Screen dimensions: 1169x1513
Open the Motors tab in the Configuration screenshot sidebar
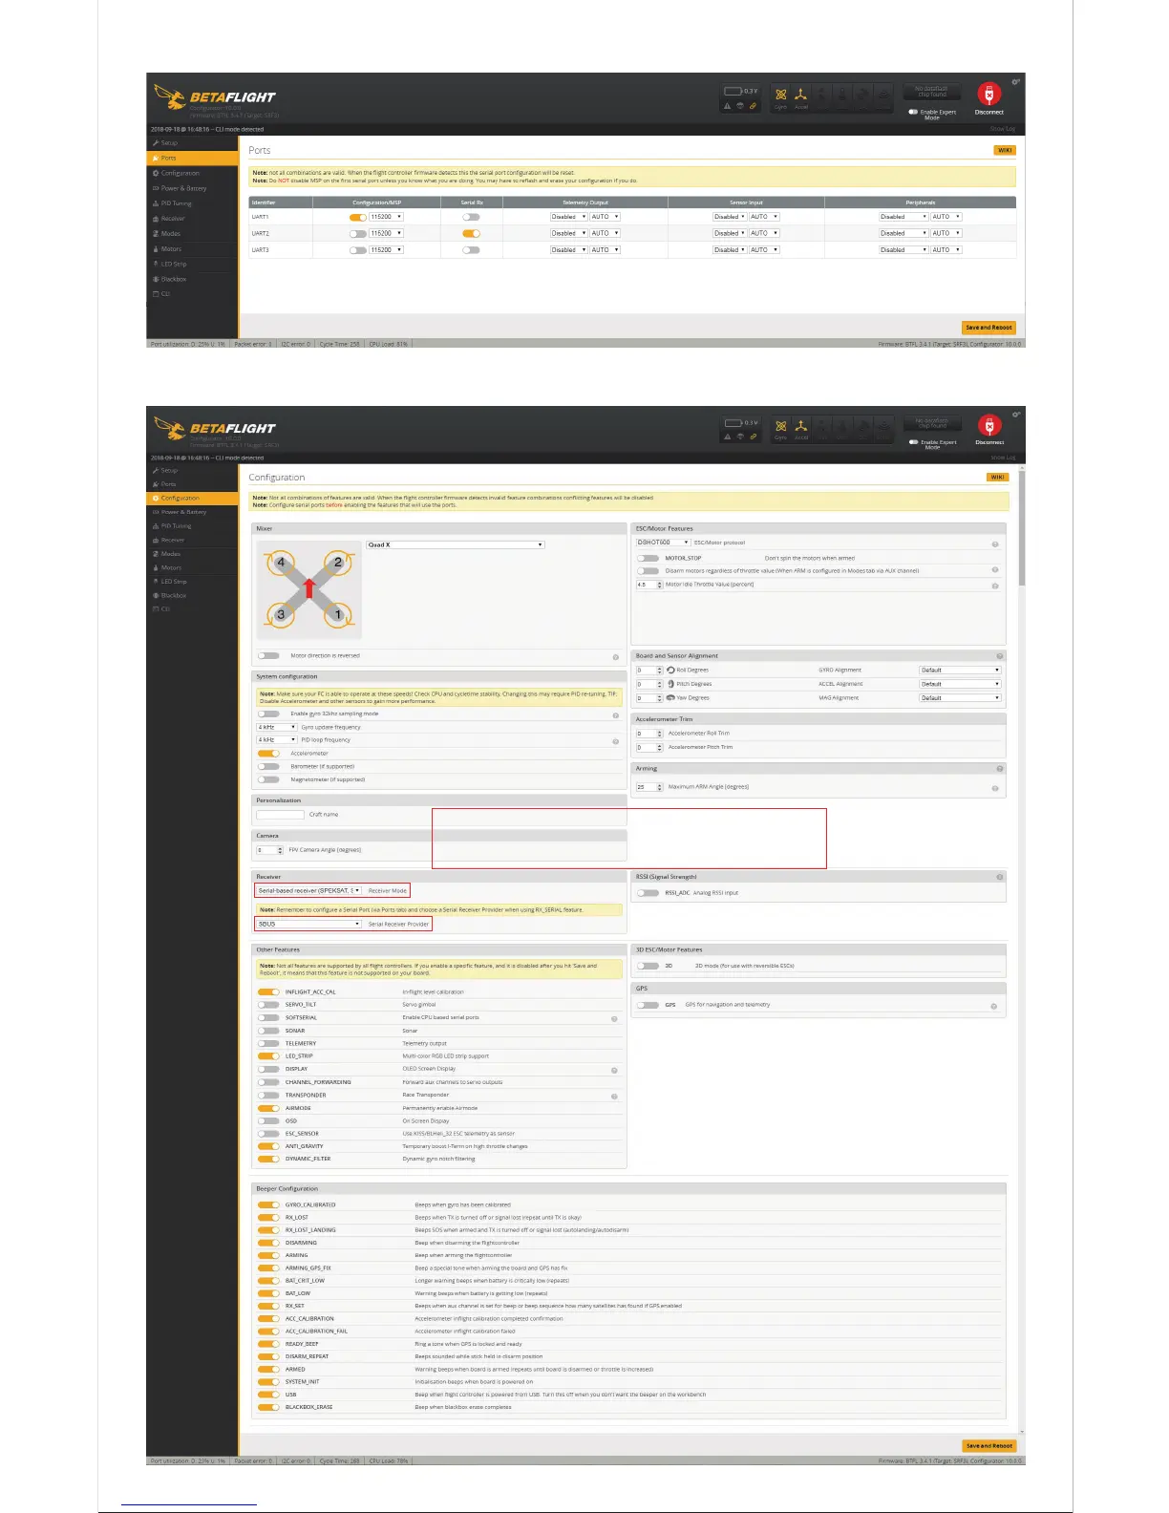[x=192, y=567]
